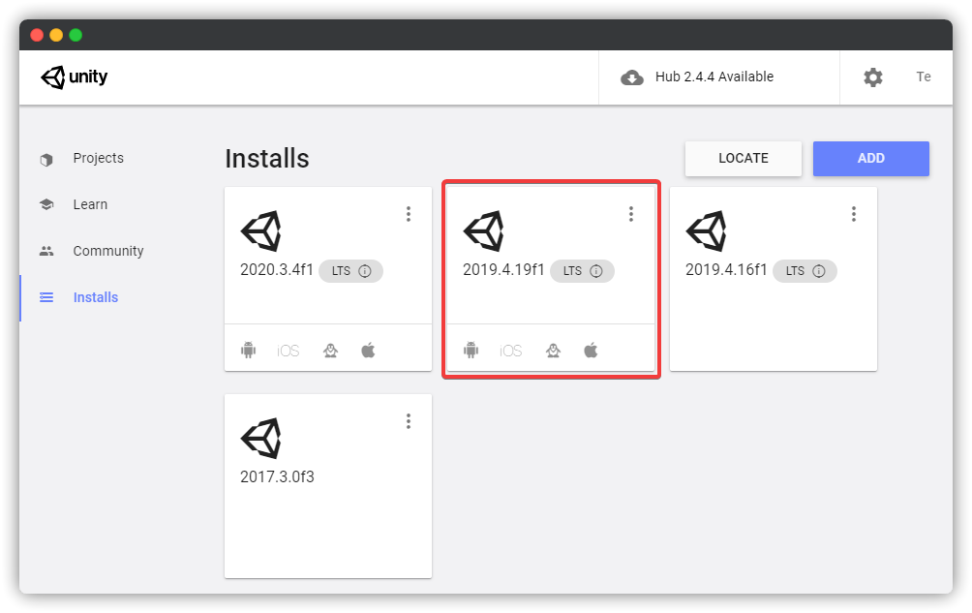Click Unity logo on the 2019.4.16f1 card

706,231
